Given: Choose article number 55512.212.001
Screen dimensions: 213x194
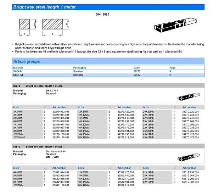Looking at the screenshot, I should 125,185.
